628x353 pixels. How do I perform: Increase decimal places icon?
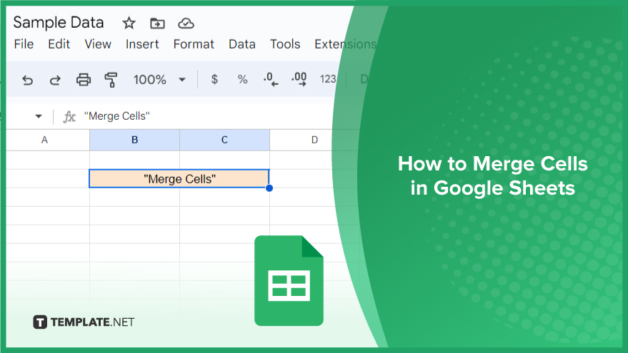pos(299,79)
